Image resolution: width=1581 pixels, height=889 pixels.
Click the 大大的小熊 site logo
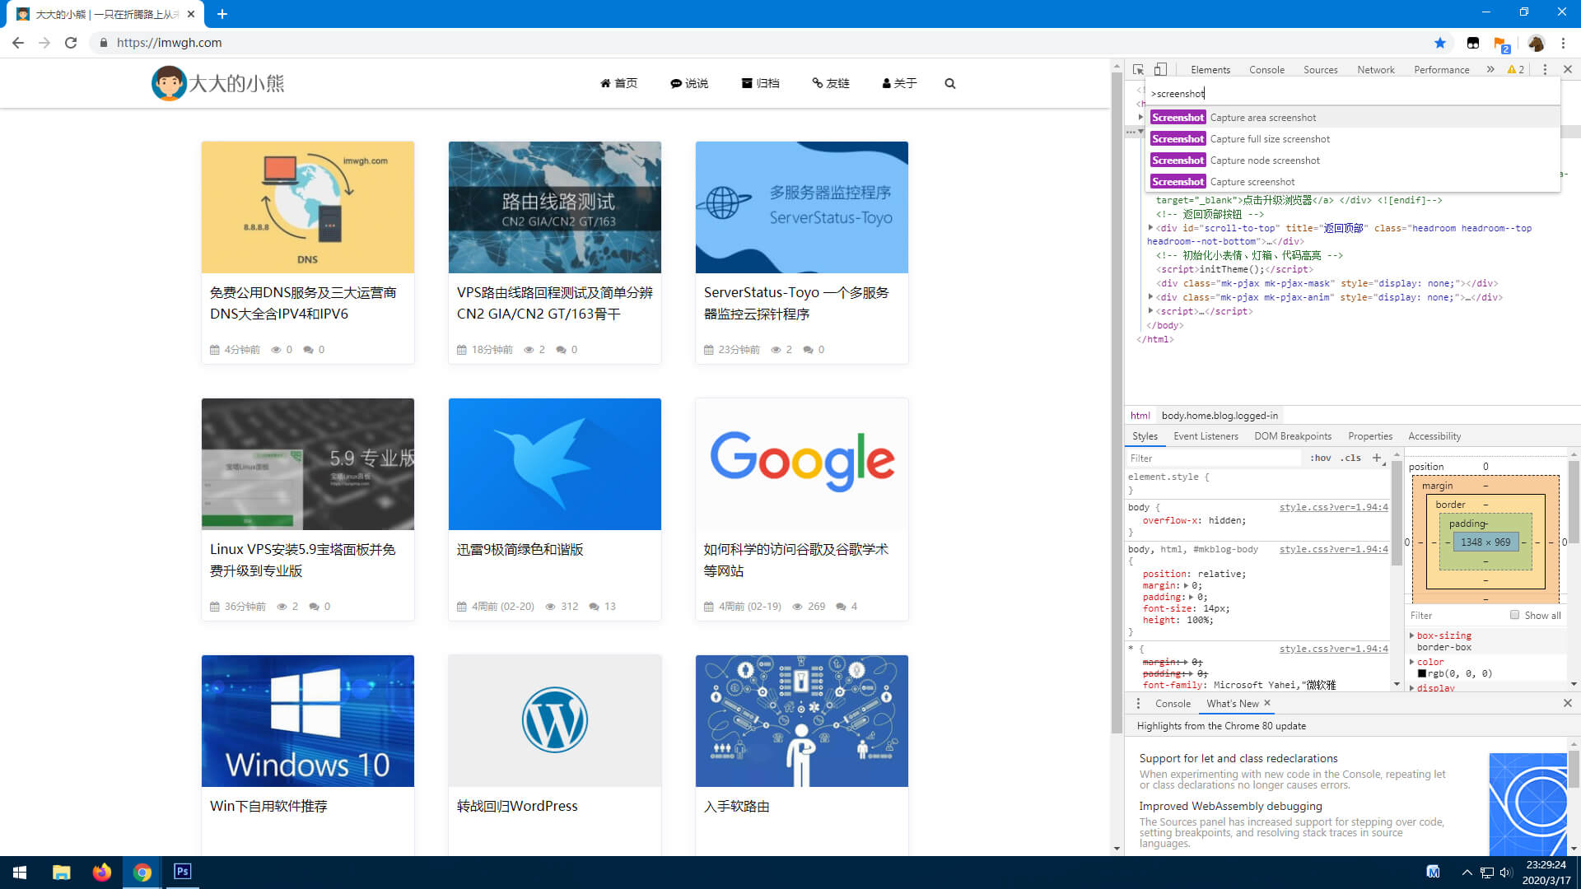218,83
